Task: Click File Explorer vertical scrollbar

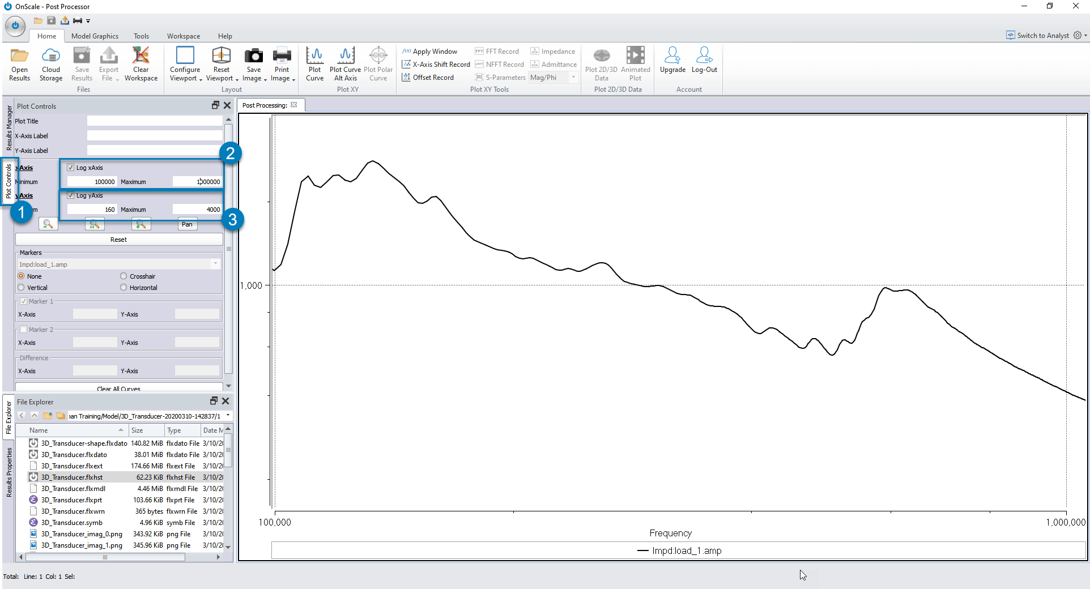Action: pyautogui.click(x=228, y=451)
